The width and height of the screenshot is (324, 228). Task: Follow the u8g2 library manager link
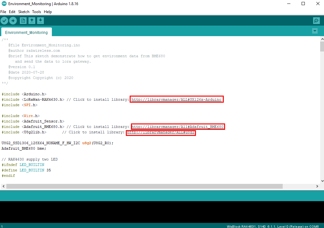click(x=161, y=132)
